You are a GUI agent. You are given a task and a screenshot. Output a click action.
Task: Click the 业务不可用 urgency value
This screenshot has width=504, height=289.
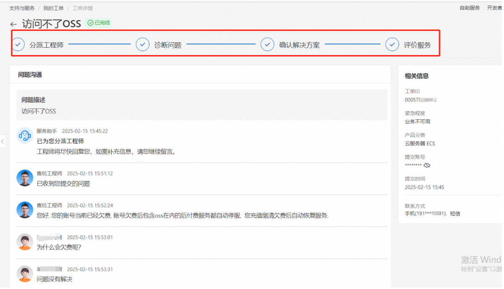coord(418,122)
